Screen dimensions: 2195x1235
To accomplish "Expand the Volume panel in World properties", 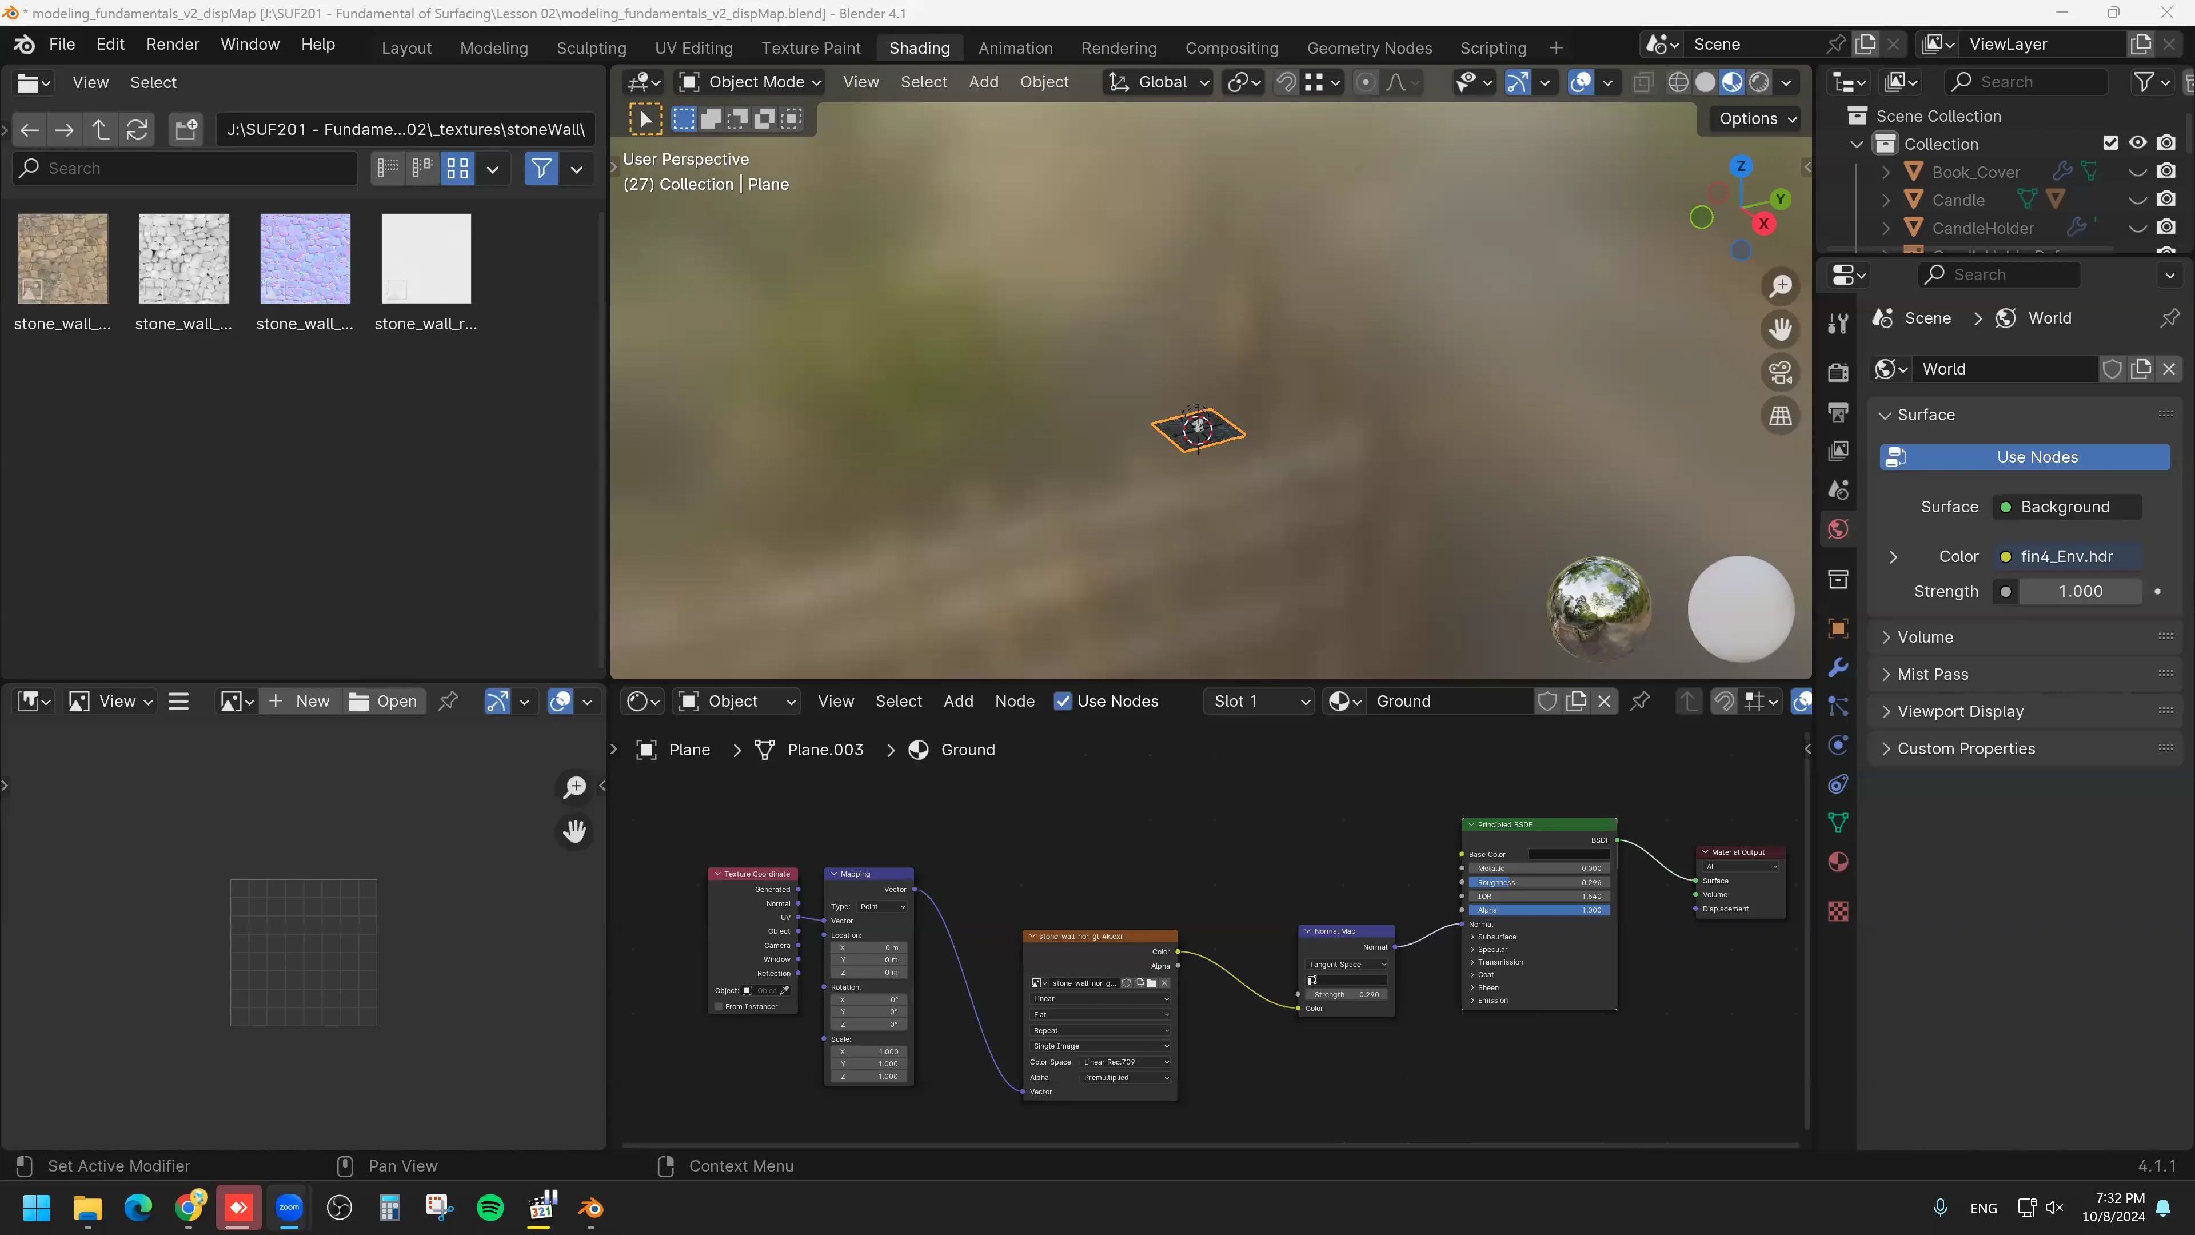I will pos(1925,638).
